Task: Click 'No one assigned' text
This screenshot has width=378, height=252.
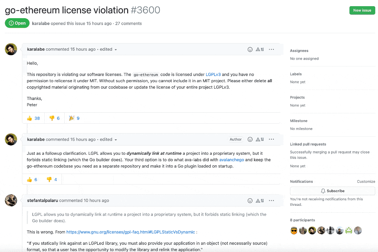Action: [304, 59]
